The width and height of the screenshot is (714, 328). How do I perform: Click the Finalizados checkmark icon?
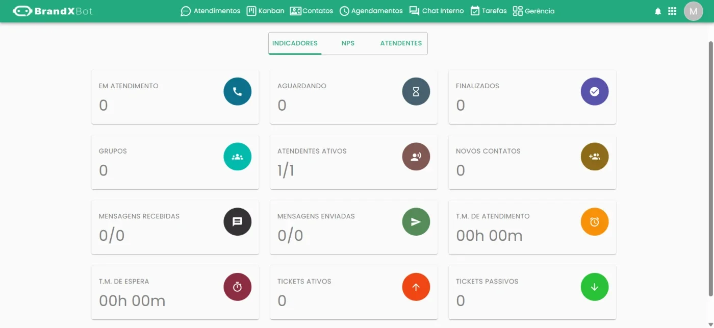click(594, 92)
